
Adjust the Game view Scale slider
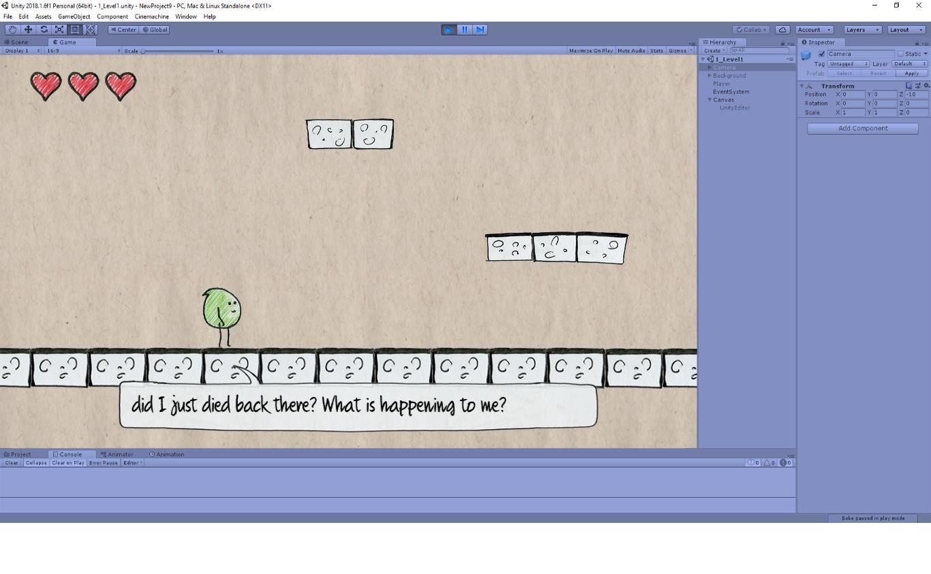[177, 51]
